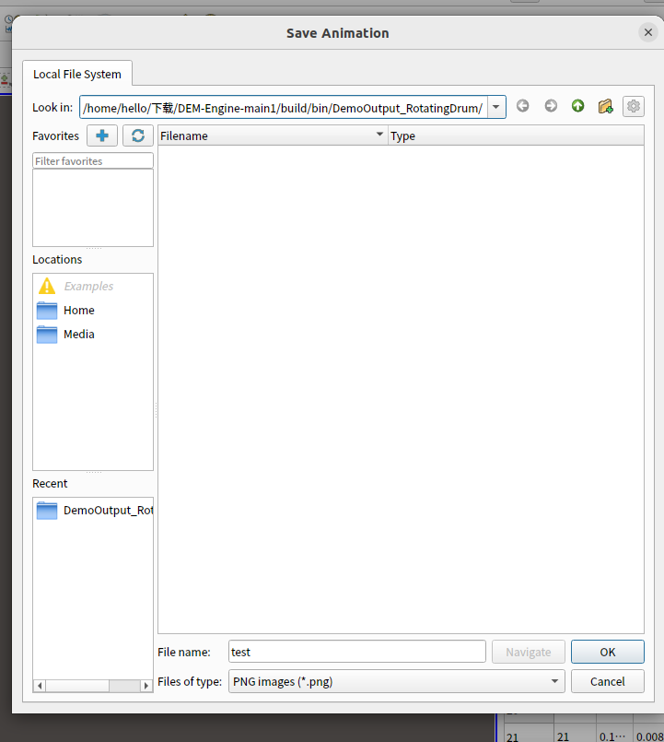
Task: Go back to previous folder
Action: [522, 106]
